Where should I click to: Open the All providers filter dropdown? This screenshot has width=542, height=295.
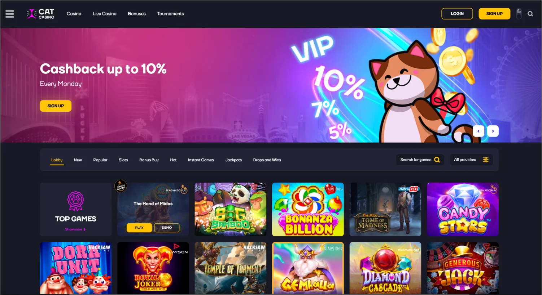tap(471, 160)
